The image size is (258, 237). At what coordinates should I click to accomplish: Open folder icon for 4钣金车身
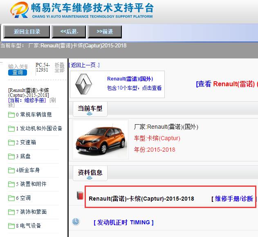tap(11, 170)
